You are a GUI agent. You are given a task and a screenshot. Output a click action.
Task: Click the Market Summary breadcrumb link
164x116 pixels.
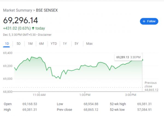coord(17,10)
